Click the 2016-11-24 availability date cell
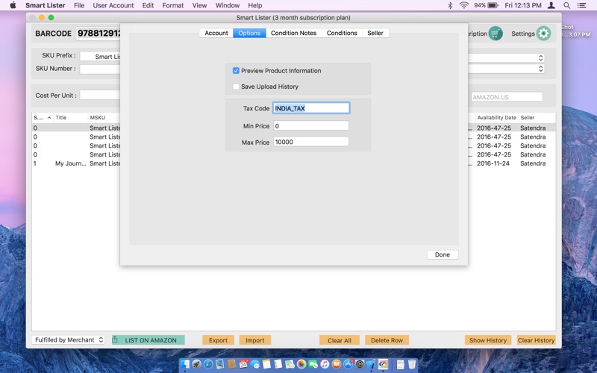The width and height of the screenshot is (597, 373). (493, 163)
